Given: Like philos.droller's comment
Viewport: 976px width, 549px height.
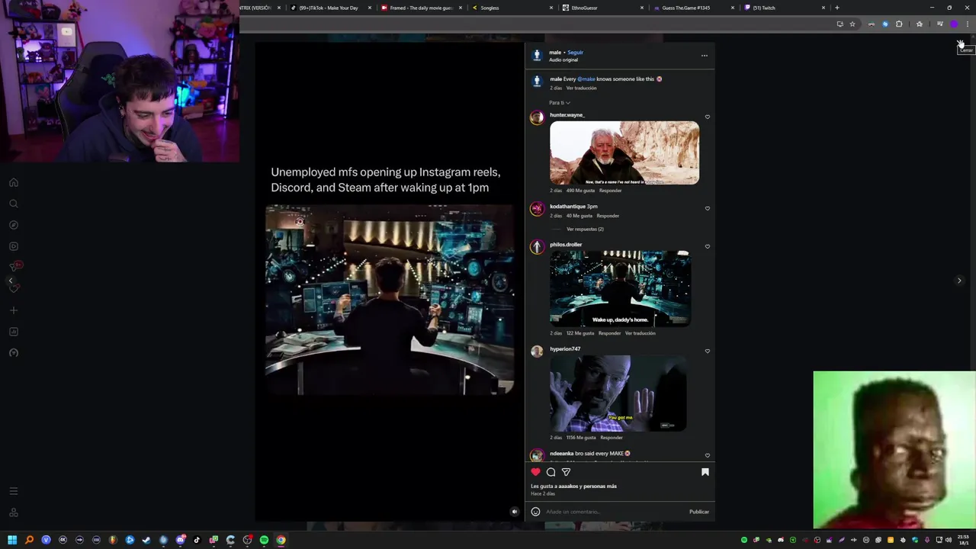Looking at the screenshot, I should (x=708, y=246).
